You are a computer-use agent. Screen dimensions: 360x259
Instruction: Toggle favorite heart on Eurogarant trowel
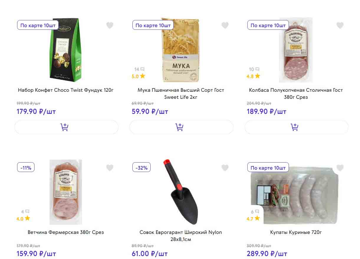225,168
